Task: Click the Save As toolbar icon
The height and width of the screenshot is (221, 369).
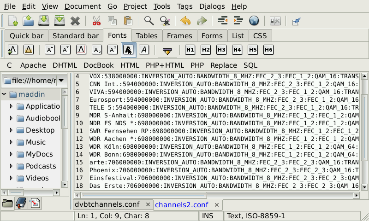Action: pos(60,21)
